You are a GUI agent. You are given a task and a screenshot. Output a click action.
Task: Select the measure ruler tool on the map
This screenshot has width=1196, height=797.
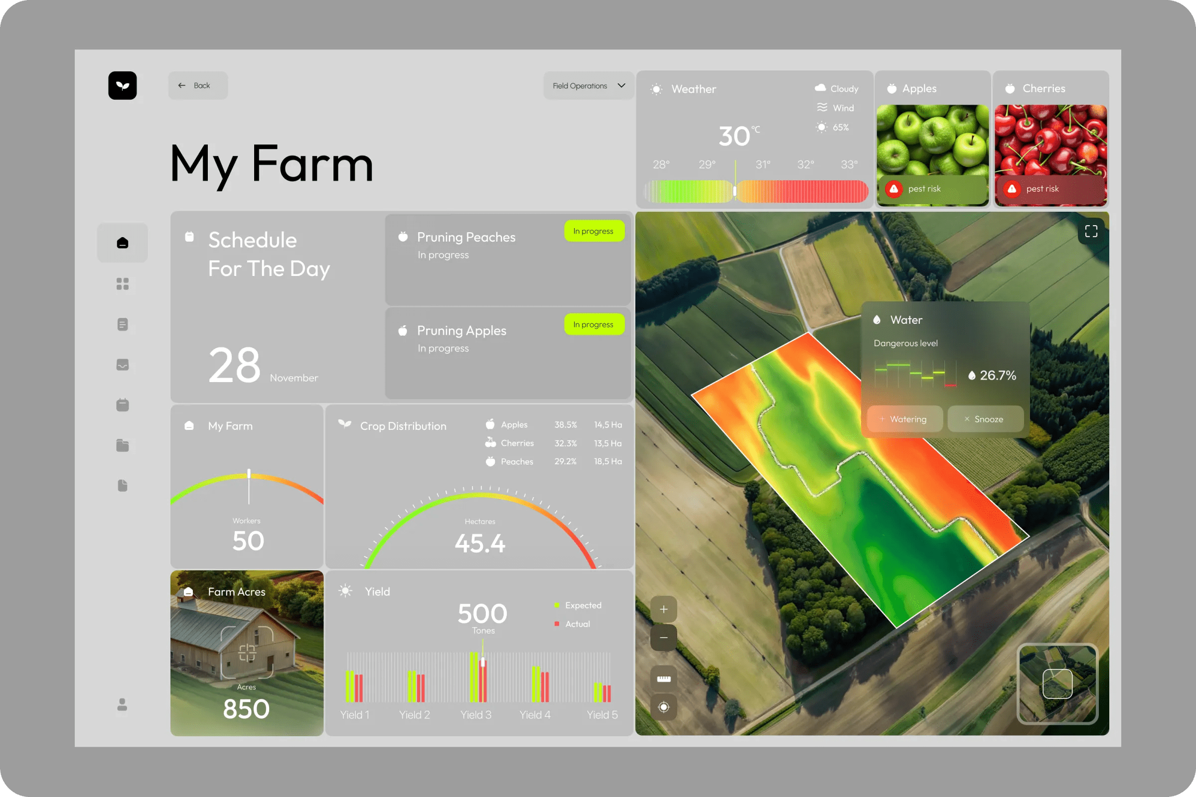664,678
